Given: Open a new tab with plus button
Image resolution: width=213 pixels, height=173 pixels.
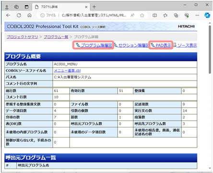Looking at the screenshot, I should point(94,7).
